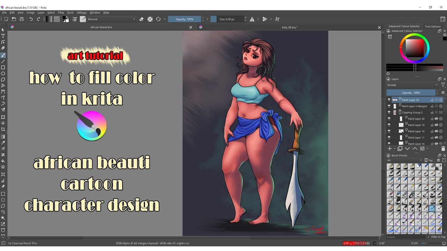Viewport: 447px width, 251px height.
Task: Open the layer filter funnel
Action: point(443,85)
